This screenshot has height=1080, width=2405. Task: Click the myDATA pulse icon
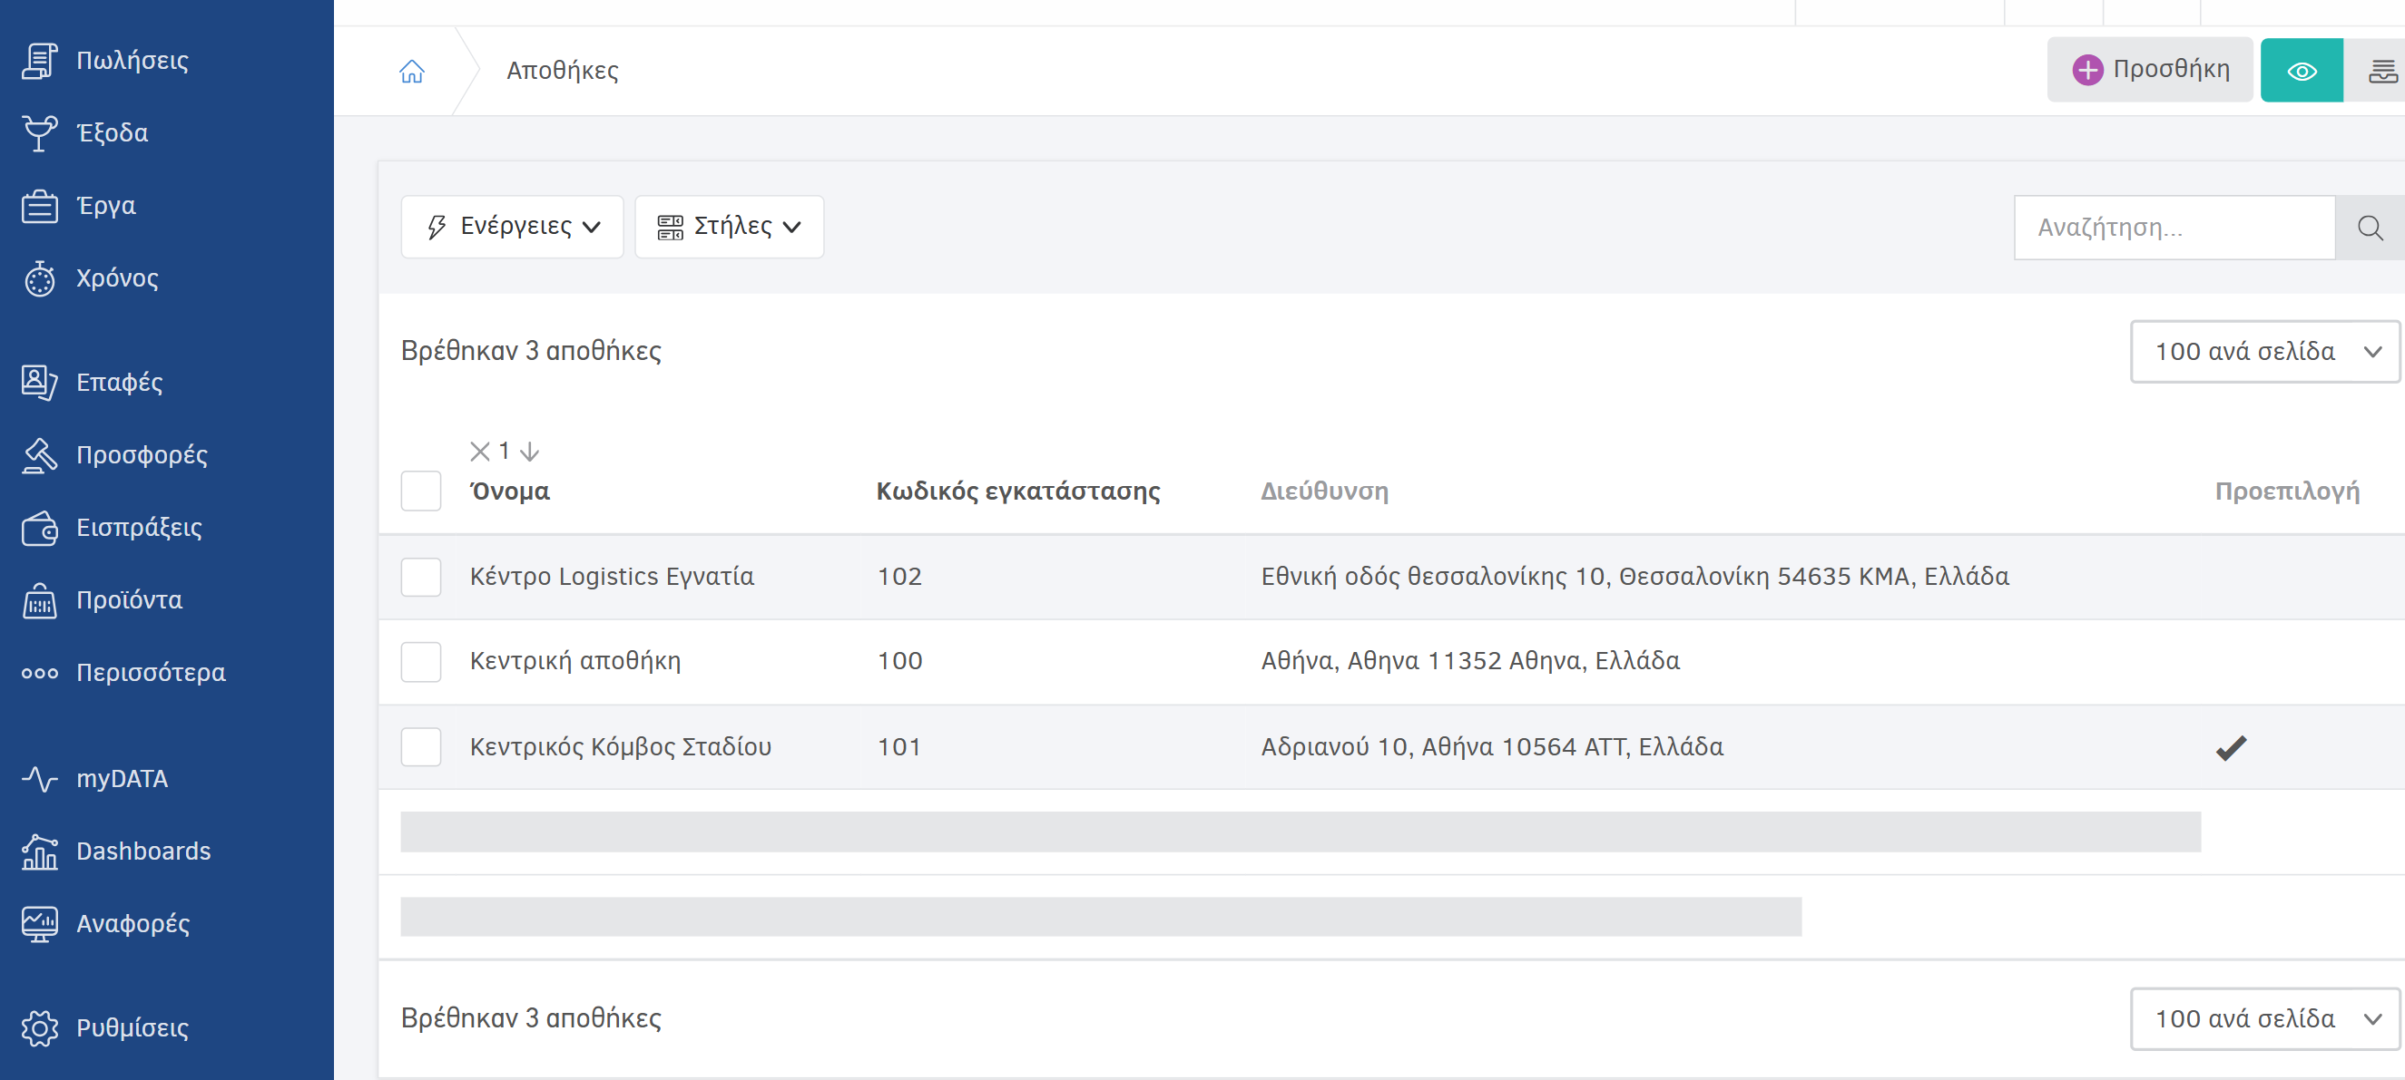coord(39,778)
